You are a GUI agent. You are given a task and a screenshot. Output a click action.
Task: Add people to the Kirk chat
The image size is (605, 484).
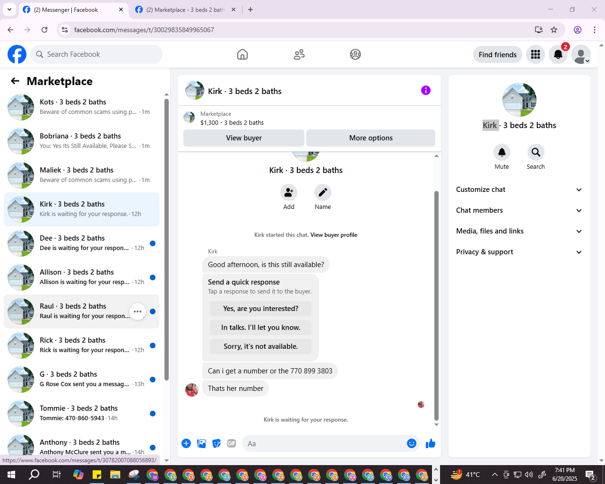[289, 192]
